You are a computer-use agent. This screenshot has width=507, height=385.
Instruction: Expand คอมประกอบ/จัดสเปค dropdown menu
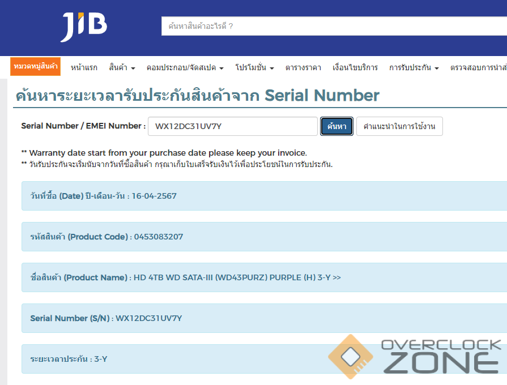[x=185, y=67]
